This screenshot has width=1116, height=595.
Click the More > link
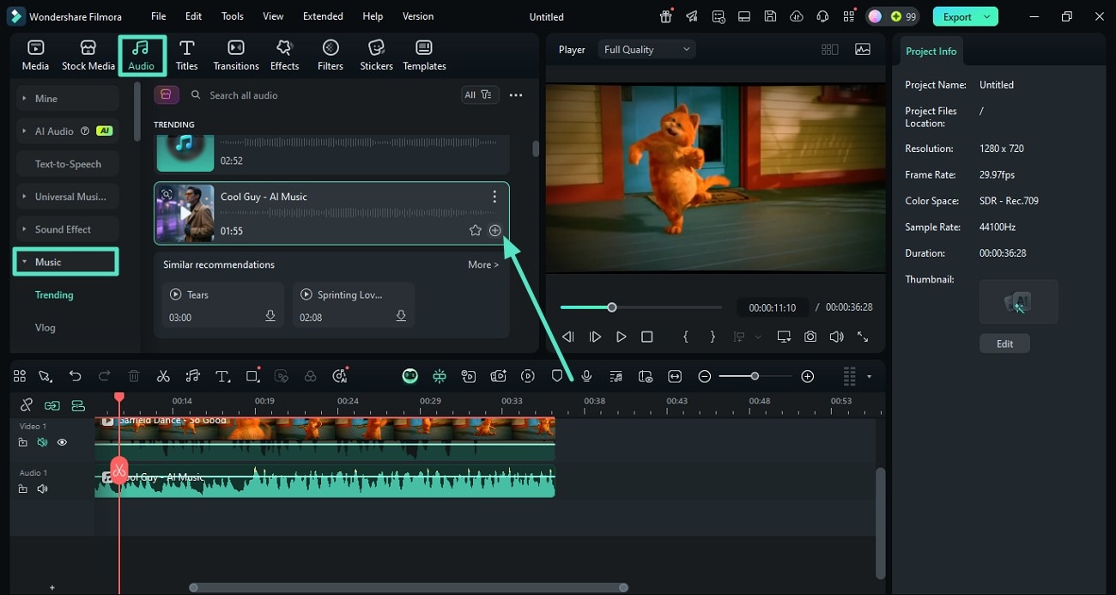483,264
